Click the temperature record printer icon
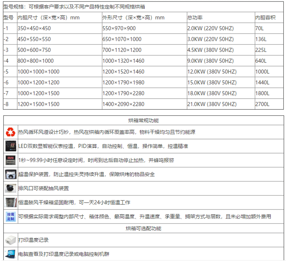Viewport: 286px width, 264px height. point(10,240)
